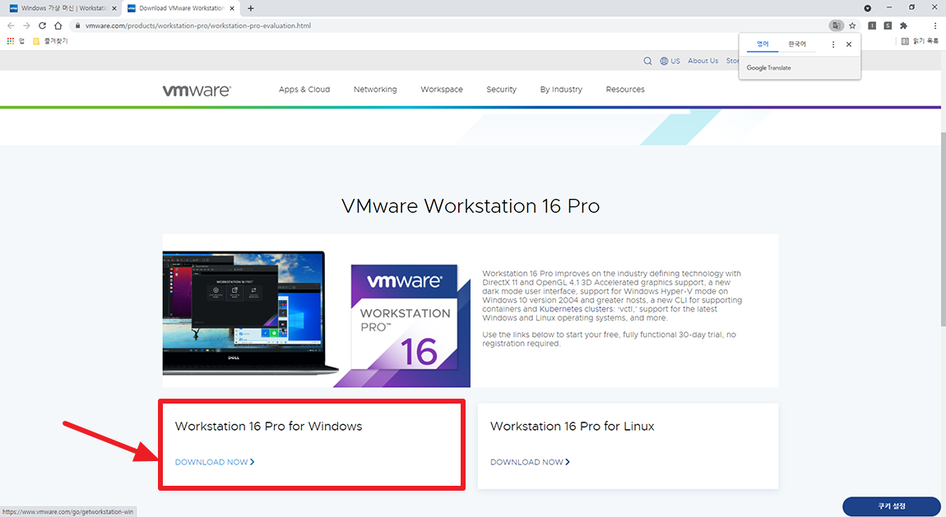Switch to the 'Windows 가상 머신' tab
Viewport: 946px width, 517px height.
[x=63, y=8]
